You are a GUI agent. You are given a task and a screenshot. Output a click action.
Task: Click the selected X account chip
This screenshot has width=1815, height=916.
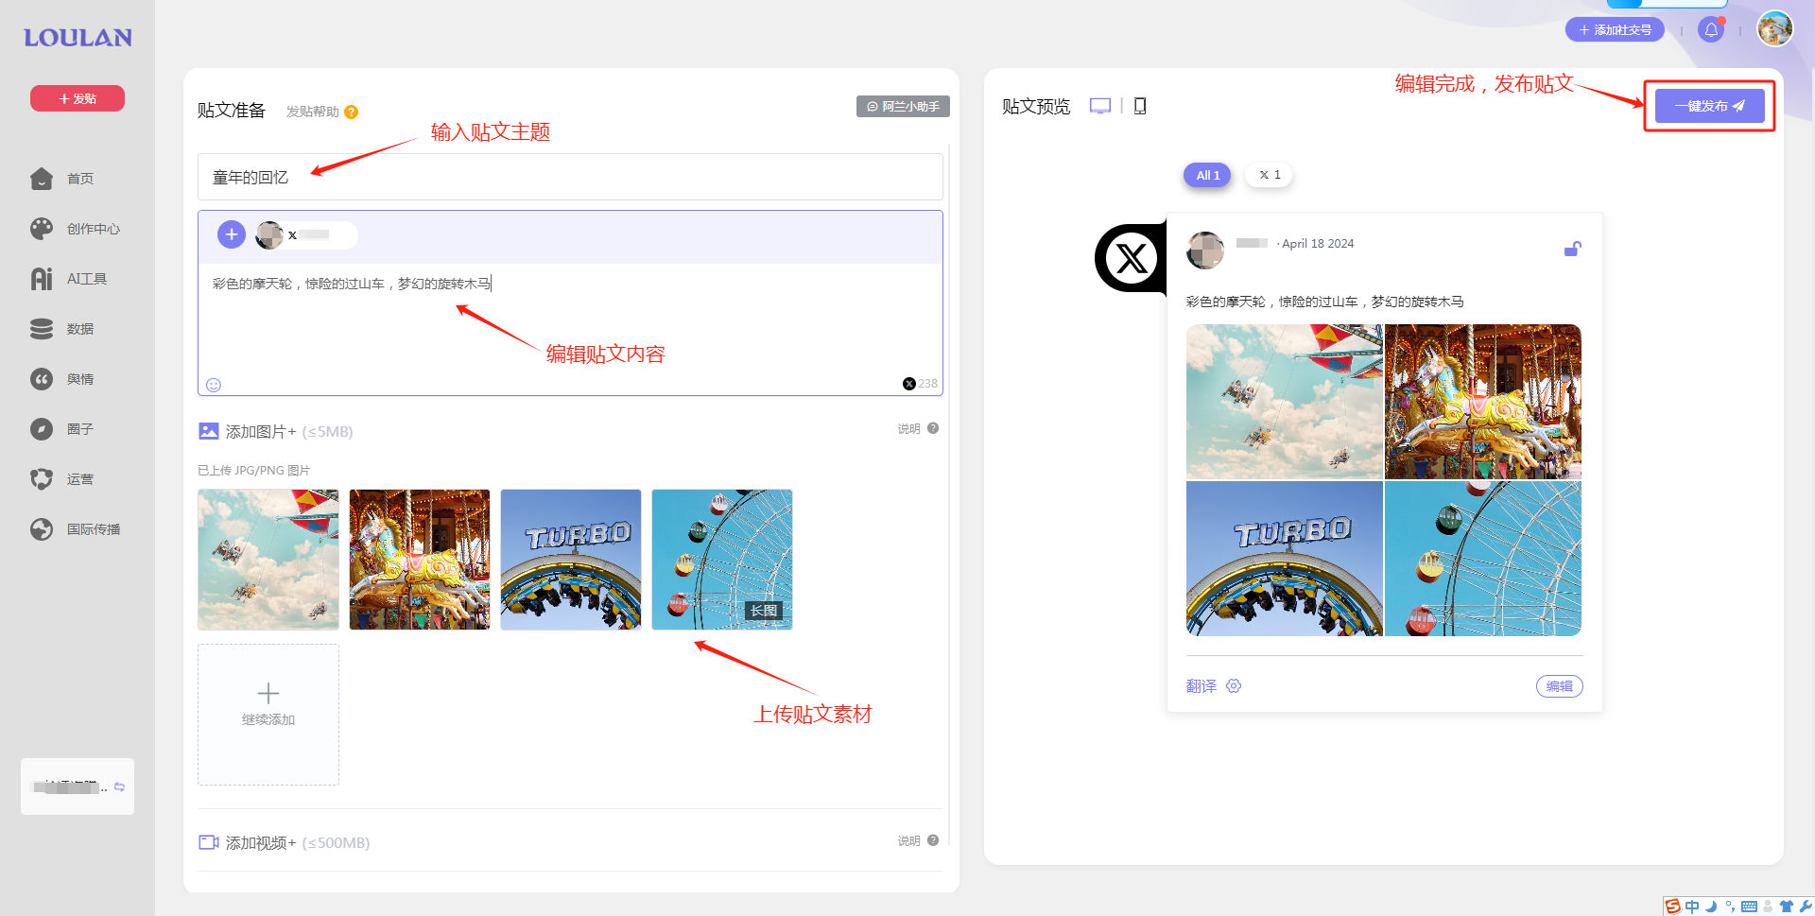[306, 234]
